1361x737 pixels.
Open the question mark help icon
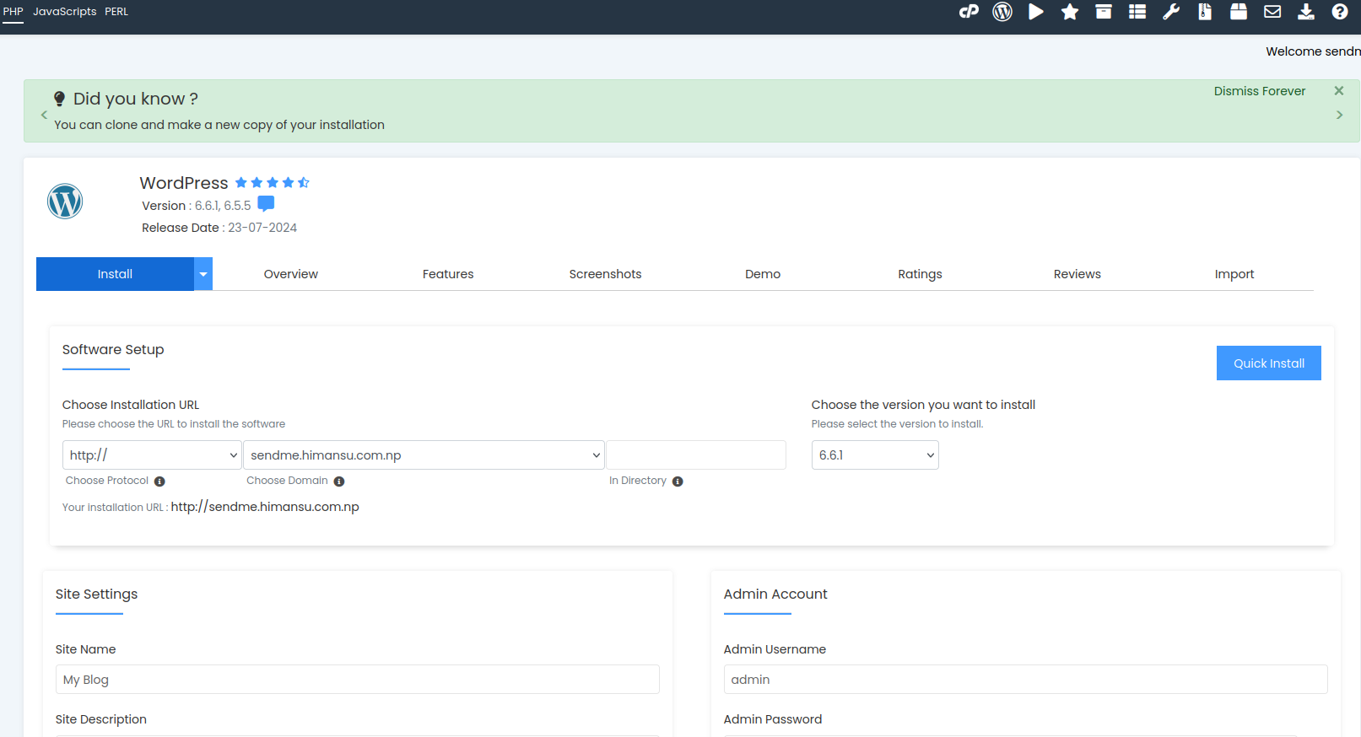[1340, 12]
